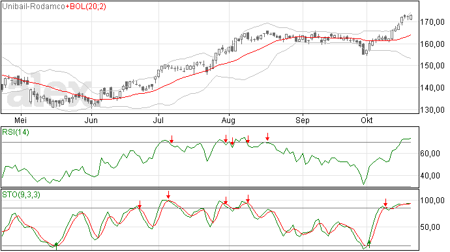Select the 130,00 price axis label
Viewport: 450px width, 252px height.
click(432, 110)
